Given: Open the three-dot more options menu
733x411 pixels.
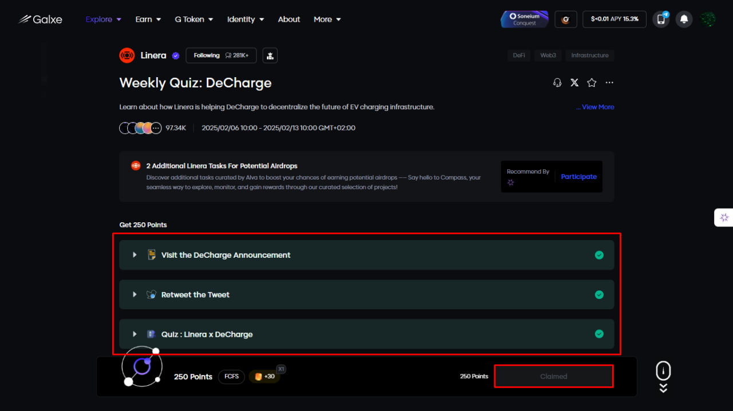Looking at the screenshot, I should pyautogui.click(x=609, y=83).
